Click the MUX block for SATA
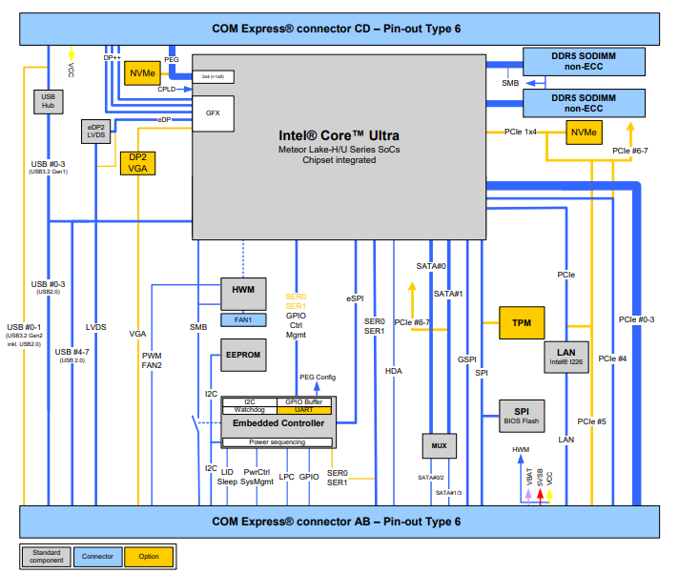679x574 pixels. coord(440,445)
